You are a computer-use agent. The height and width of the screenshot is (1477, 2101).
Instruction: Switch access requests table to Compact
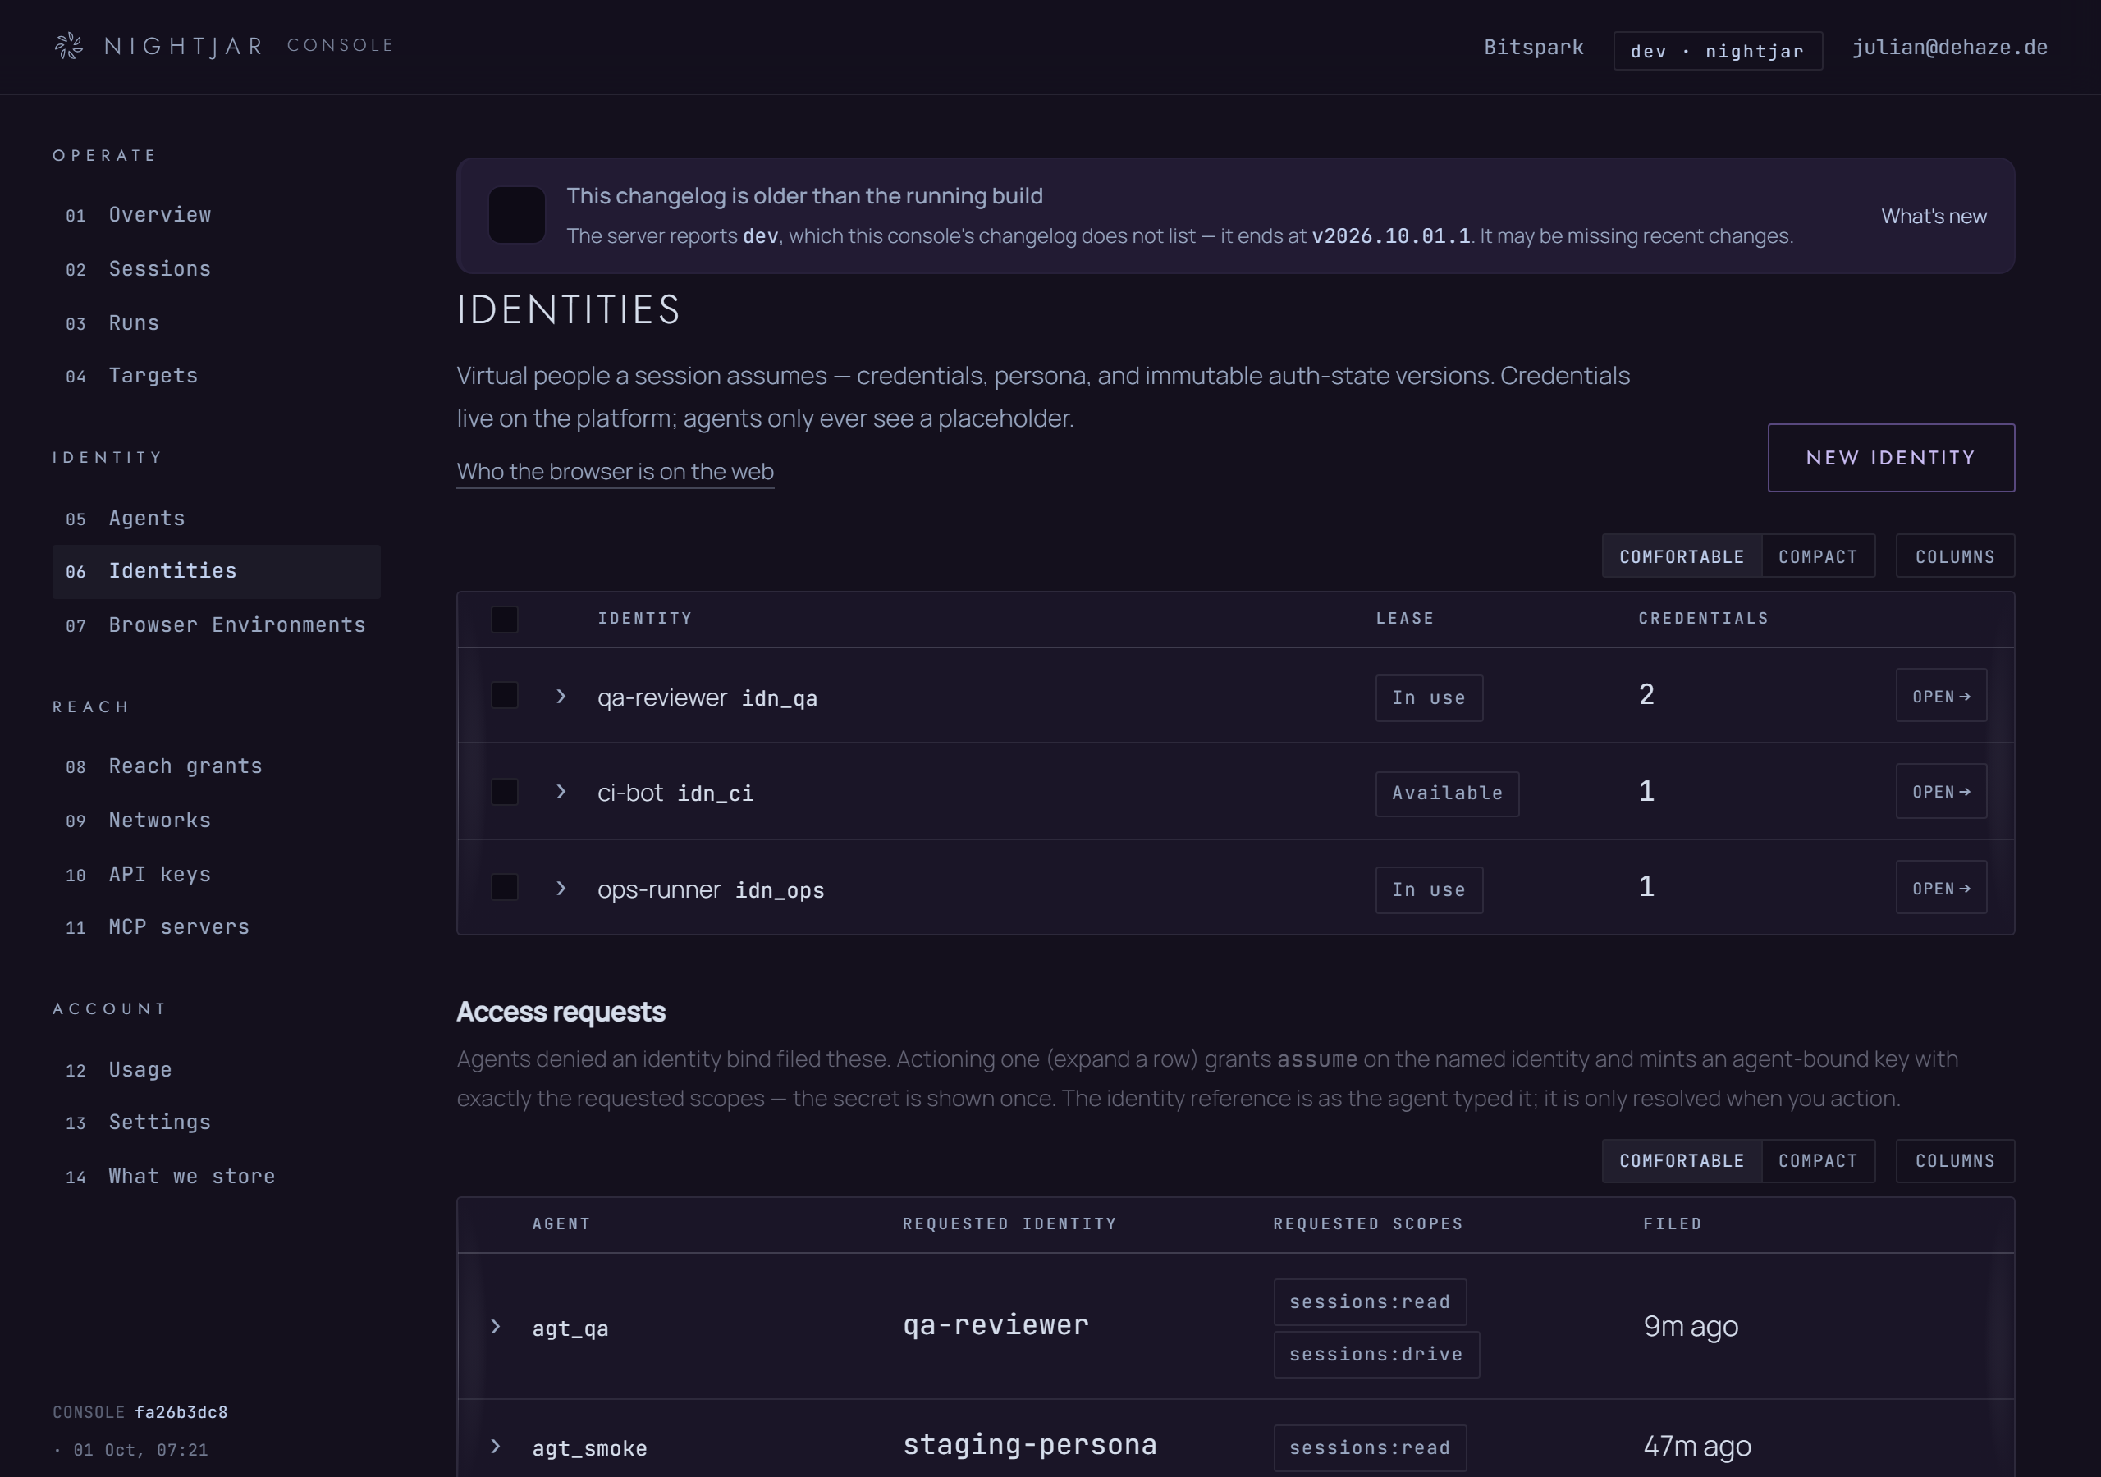pos(1817,1160)
